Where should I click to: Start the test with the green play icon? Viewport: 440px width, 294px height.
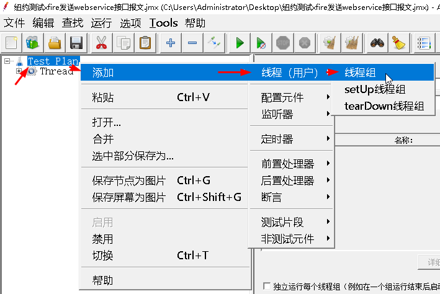tap(240, 43)
